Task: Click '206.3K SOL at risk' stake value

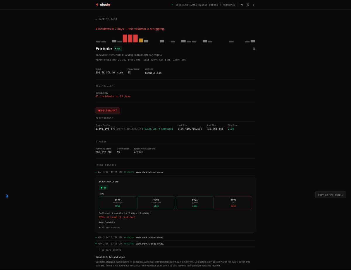Action: (x=109, y=73)
